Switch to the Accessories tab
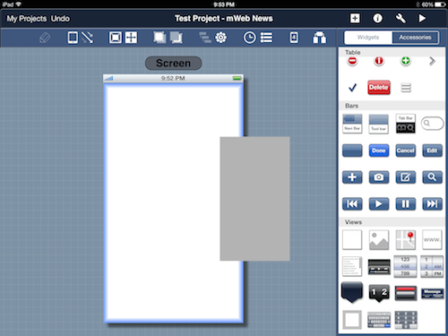Image resolution: width=448 pixels, height=336 pixels. (x=415, y=38)
